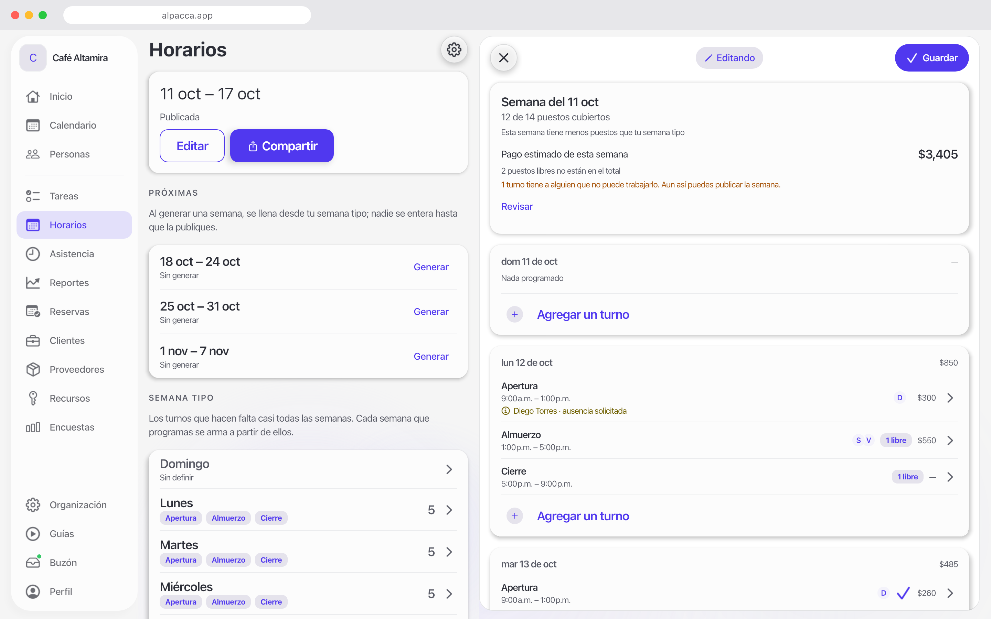The image size is (991, 619).
Task: Click the Encuestas bar chart icon
Action: pyautogui.click(x=33, y=427)
